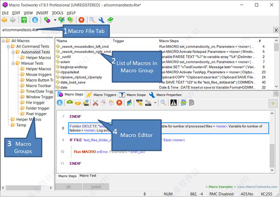Click macro editor vertical scrollbar thumb
Viewport: 280px width, 197px height.
[272, 156]
